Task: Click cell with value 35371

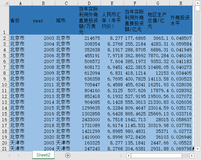Action: [x=158, y=131]
